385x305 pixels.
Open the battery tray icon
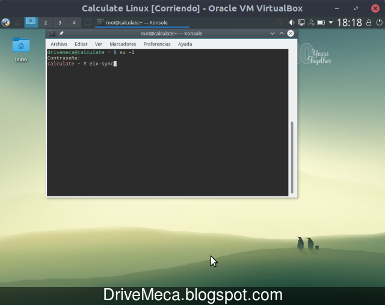(x=321, y=23)
